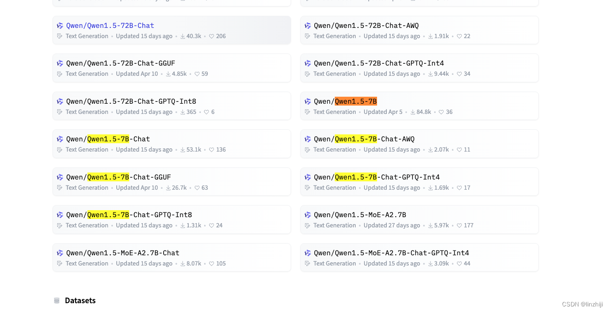Click the database icon beside Datasets heading

click(x=57, y=300)
